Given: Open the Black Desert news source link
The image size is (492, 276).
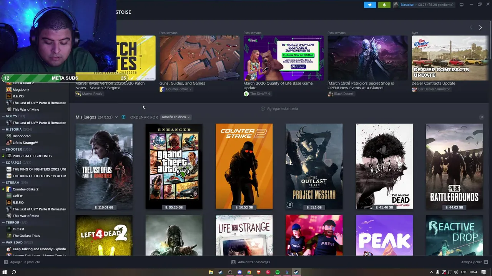Looking at the screenshot, I should [x=341, y=94].
